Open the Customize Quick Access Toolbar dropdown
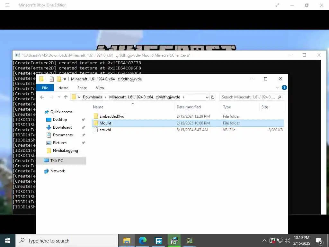This screenshot has height=247, width=329. click(65, 79)
